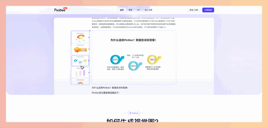Click the 95% yellow ring arrow graphic
The height and width of the screenshot is (128, 268).
coord(154,59)
